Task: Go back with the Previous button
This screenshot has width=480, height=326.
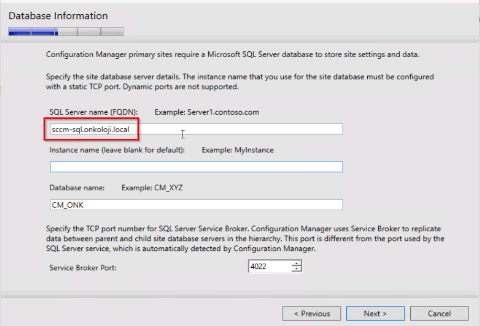Action: [x=312, y=313]
